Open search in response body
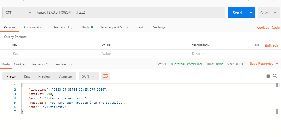This screenshot has width=281, height=137. 275,76
